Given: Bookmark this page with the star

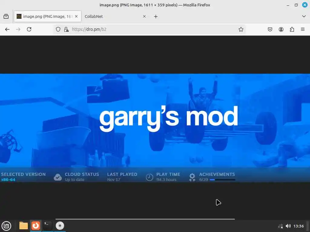Looking at the screenshot, I should [x=241, y=29].
